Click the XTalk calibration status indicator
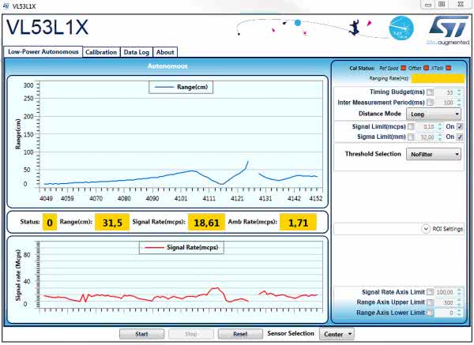The height and width of the screenshot is (345, 474). (448, 68)
